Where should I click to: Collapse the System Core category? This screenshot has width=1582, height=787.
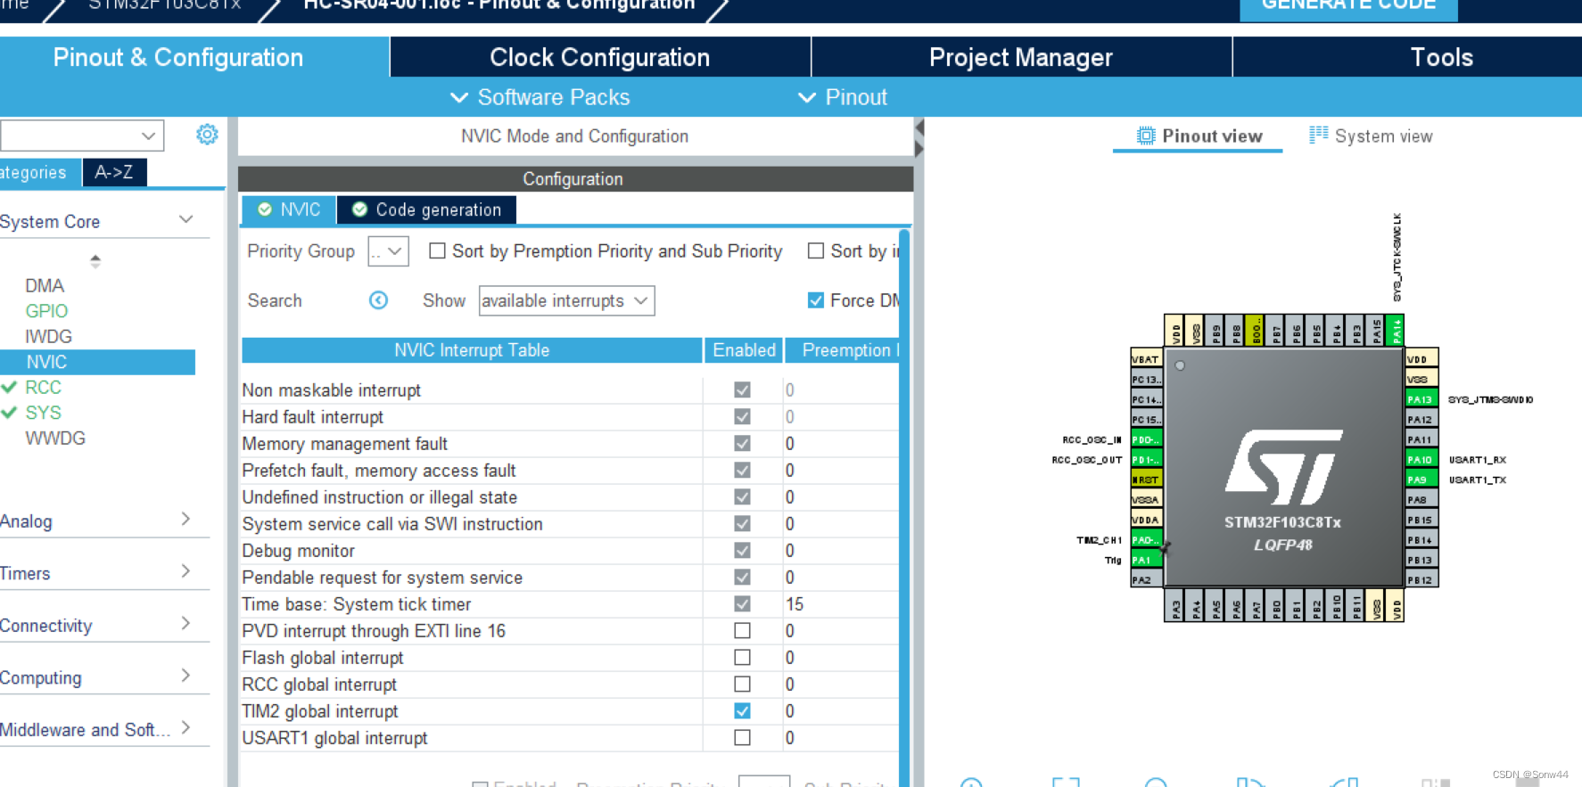click(x=186, y=220)
